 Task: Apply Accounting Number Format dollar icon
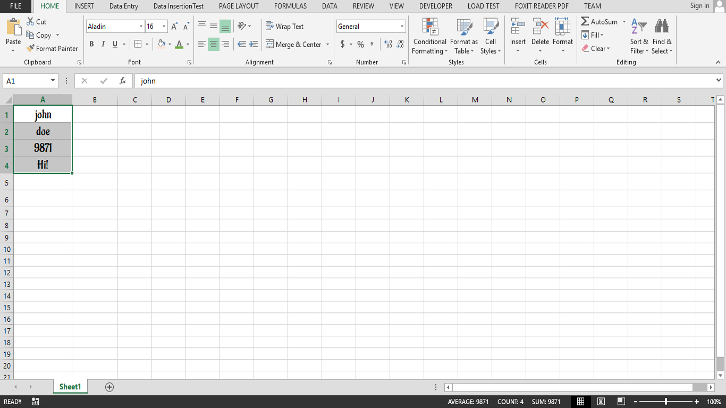[x=343, y=44]
